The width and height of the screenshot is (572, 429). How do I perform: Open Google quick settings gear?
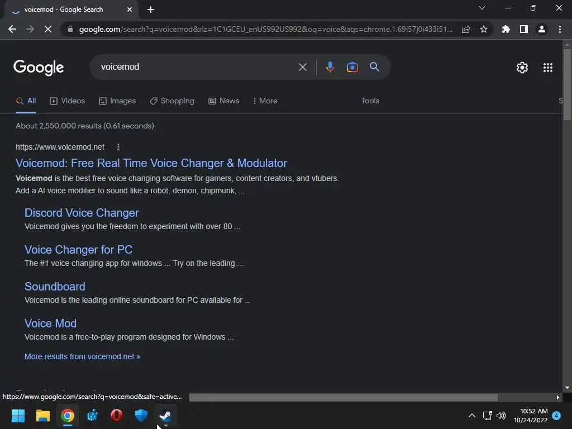pyautogui.click(x=522, y=68)
